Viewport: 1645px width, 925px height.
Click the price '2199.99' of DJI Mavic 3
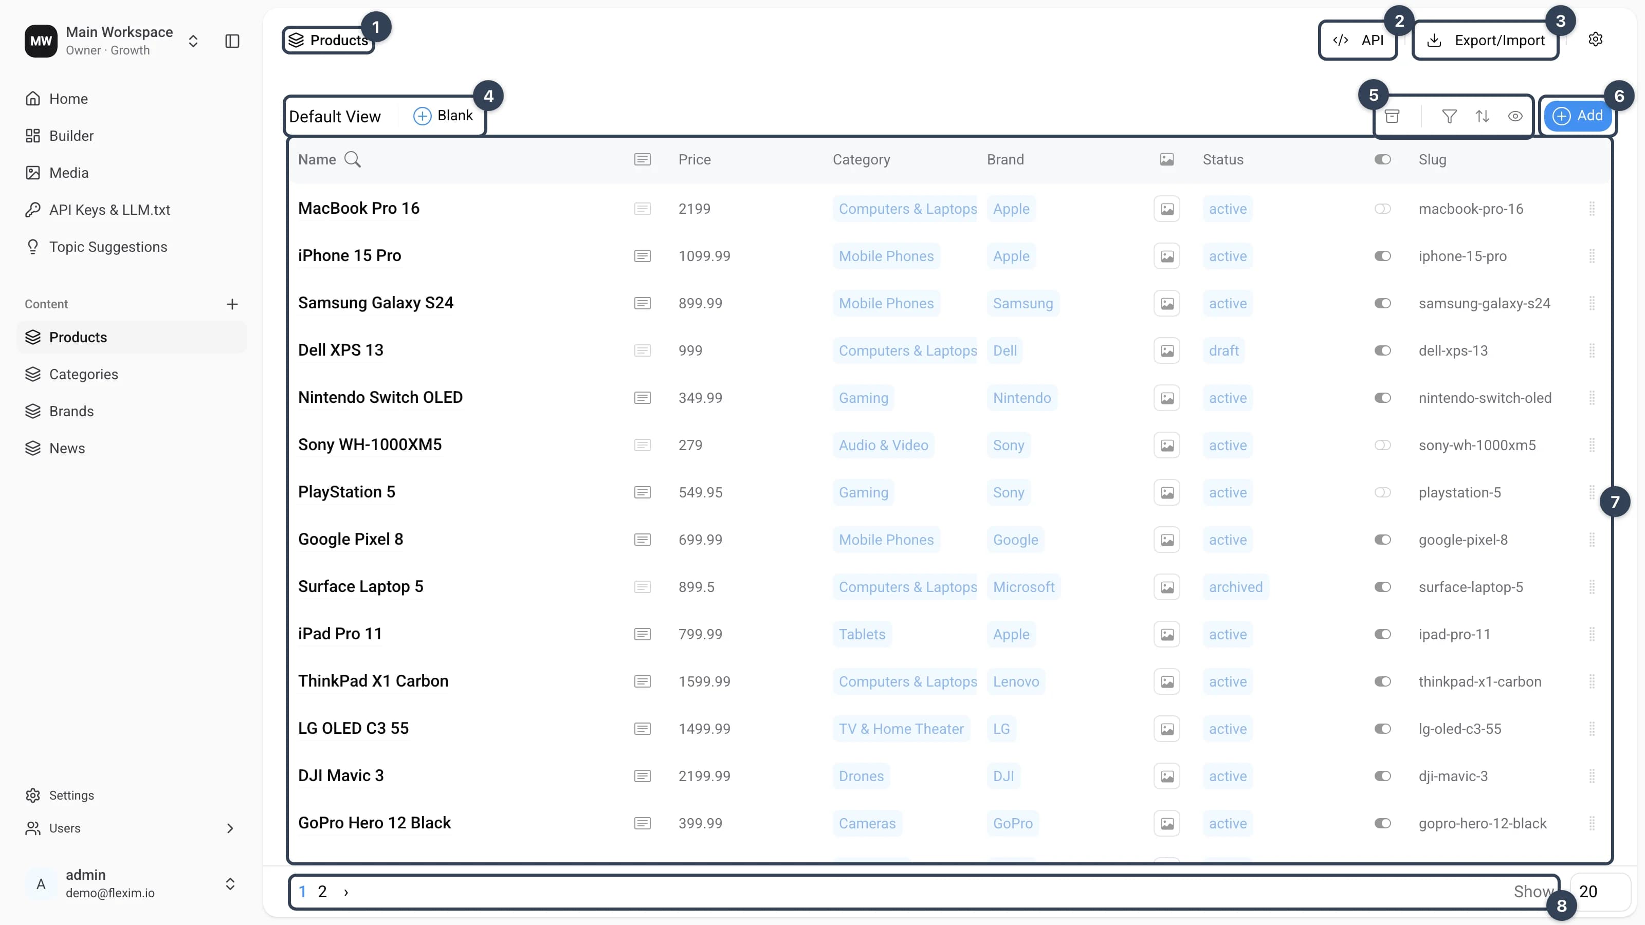[704, 776]
